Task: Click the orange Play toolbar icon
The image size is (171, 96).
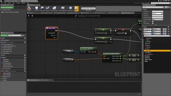Action: (x=76, y=9)
